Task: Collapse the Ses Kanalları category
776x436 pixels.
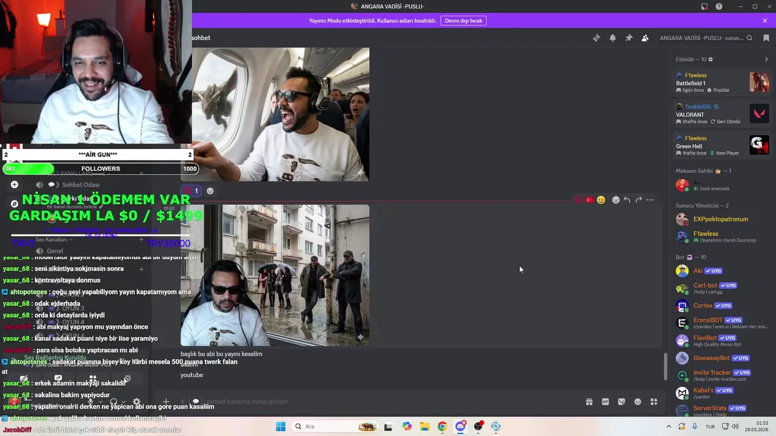Action: (x=55, y=239)
